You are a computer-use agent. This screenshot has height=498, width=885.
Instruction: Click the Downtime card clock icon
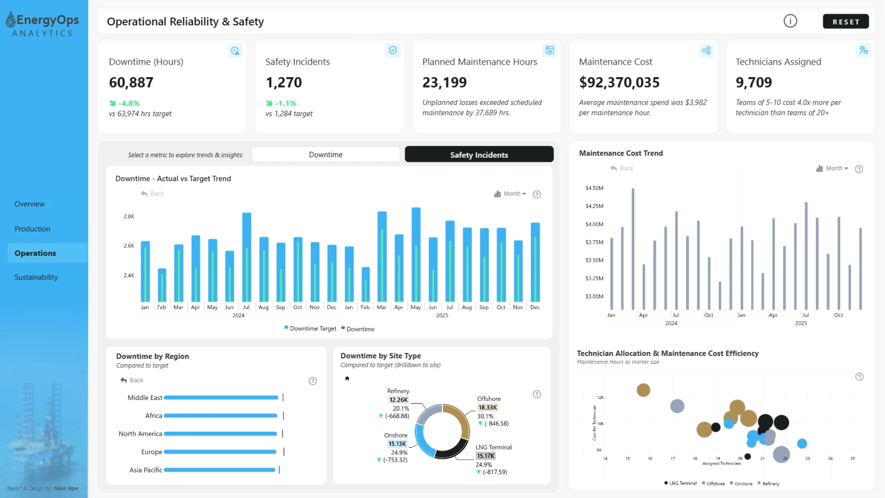click(235, 51)
